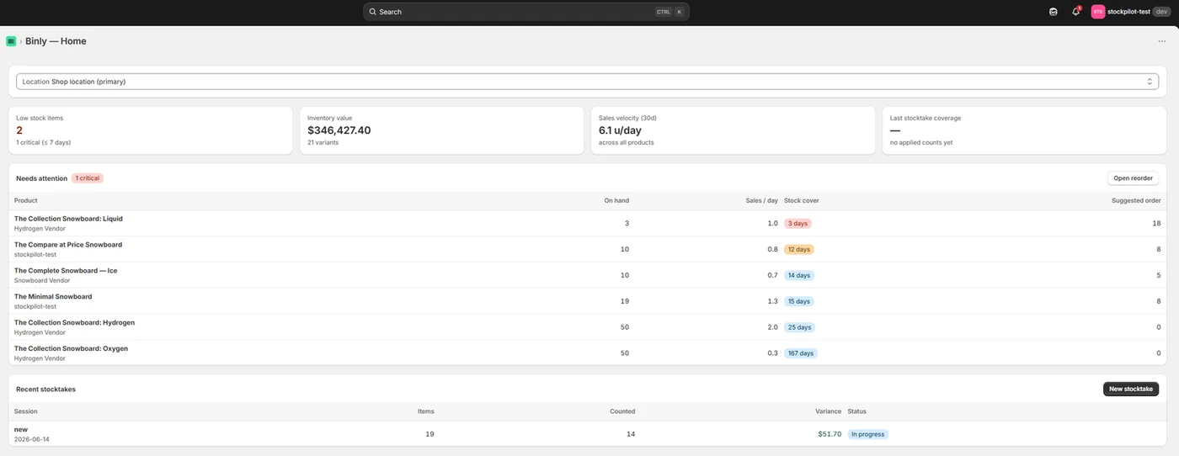This screenshot has height=456, width=1179.
Task: Click the store sidekick icon beside the bell
Action: click(x=1053, y=12)
